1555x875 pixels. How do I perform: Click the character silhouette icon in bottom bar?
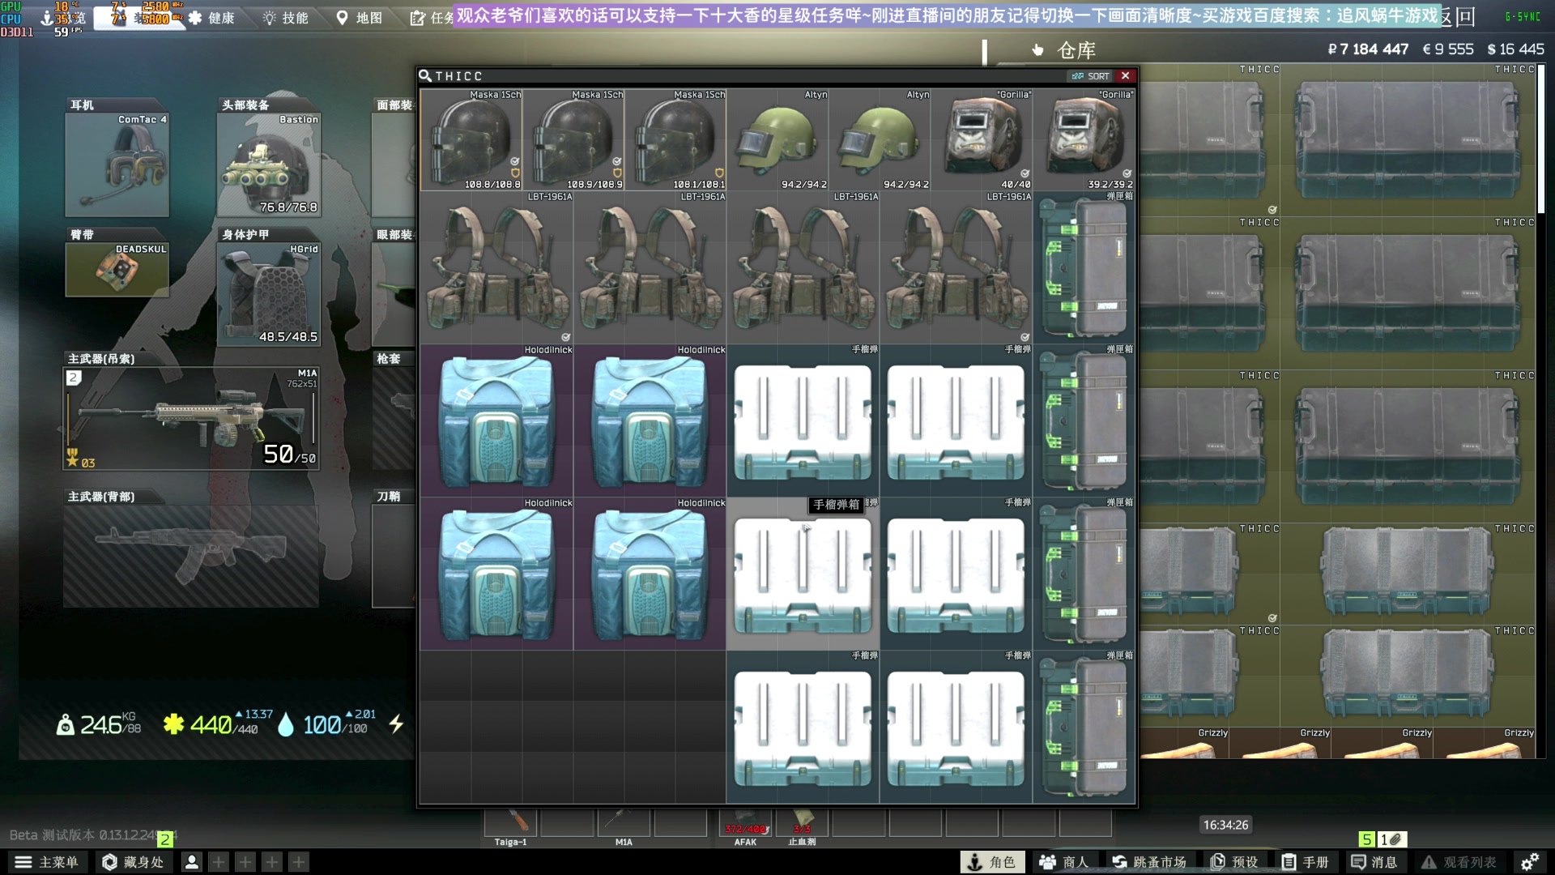click(x=192, y=862)
